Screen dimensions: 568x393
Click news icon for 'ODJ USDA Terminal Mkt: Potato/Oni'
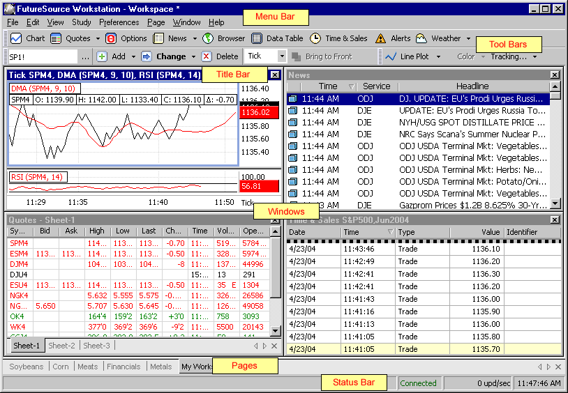click(x=292, y=182)
